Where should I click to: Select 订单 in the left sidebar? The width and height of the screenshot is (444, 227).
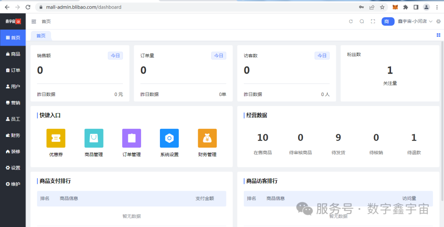[x=13, y=70]
